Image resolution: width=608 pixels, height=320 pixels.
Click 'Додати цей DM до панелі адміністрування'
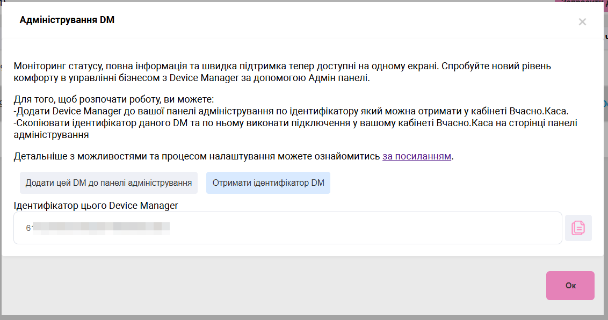108,183
